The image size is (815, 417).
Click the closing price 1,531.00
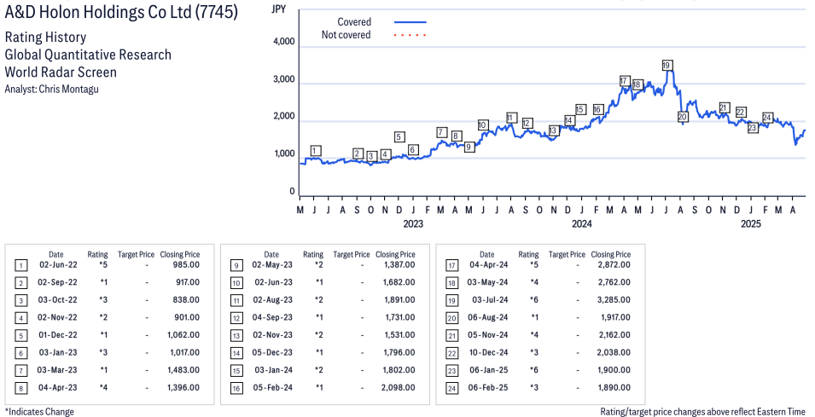(399, 335)
